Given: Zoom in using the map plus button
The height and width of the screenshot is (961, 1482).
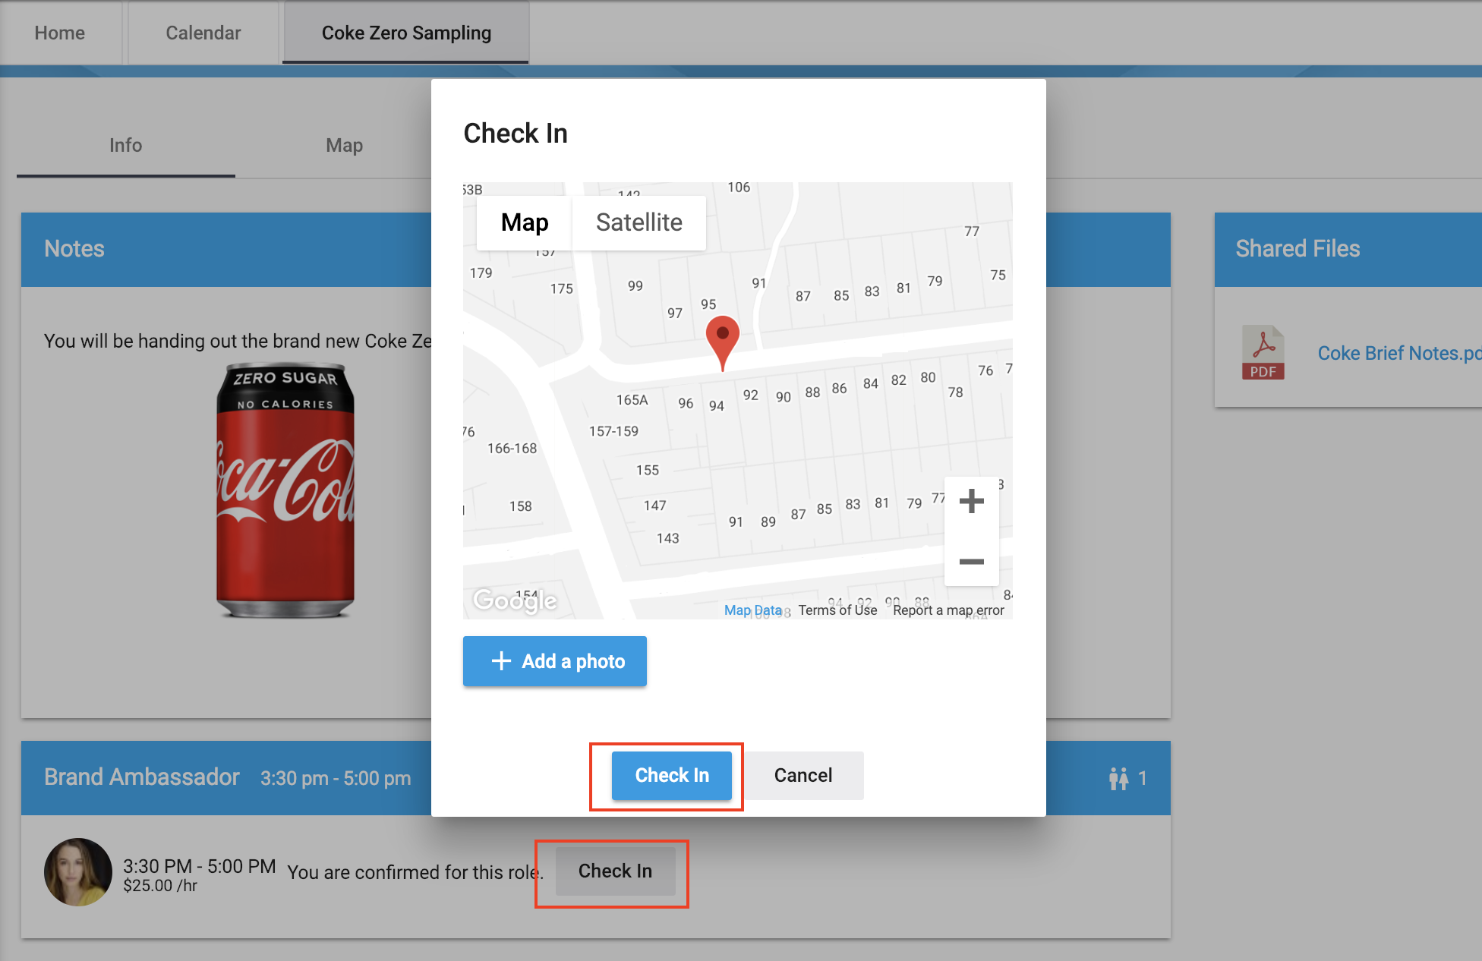Looking at the screenshot, I should pos(971,501).
